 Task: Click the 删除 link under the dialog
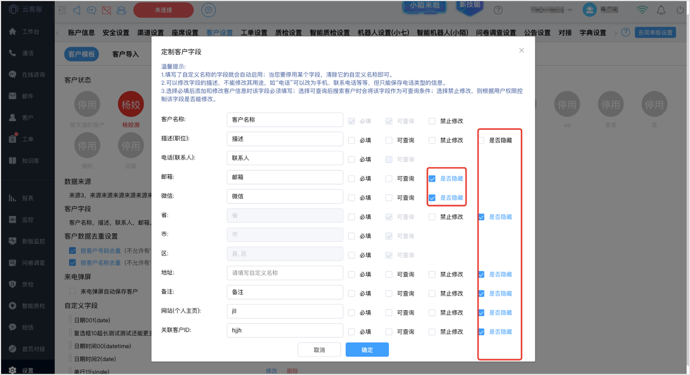click(292, 371)
